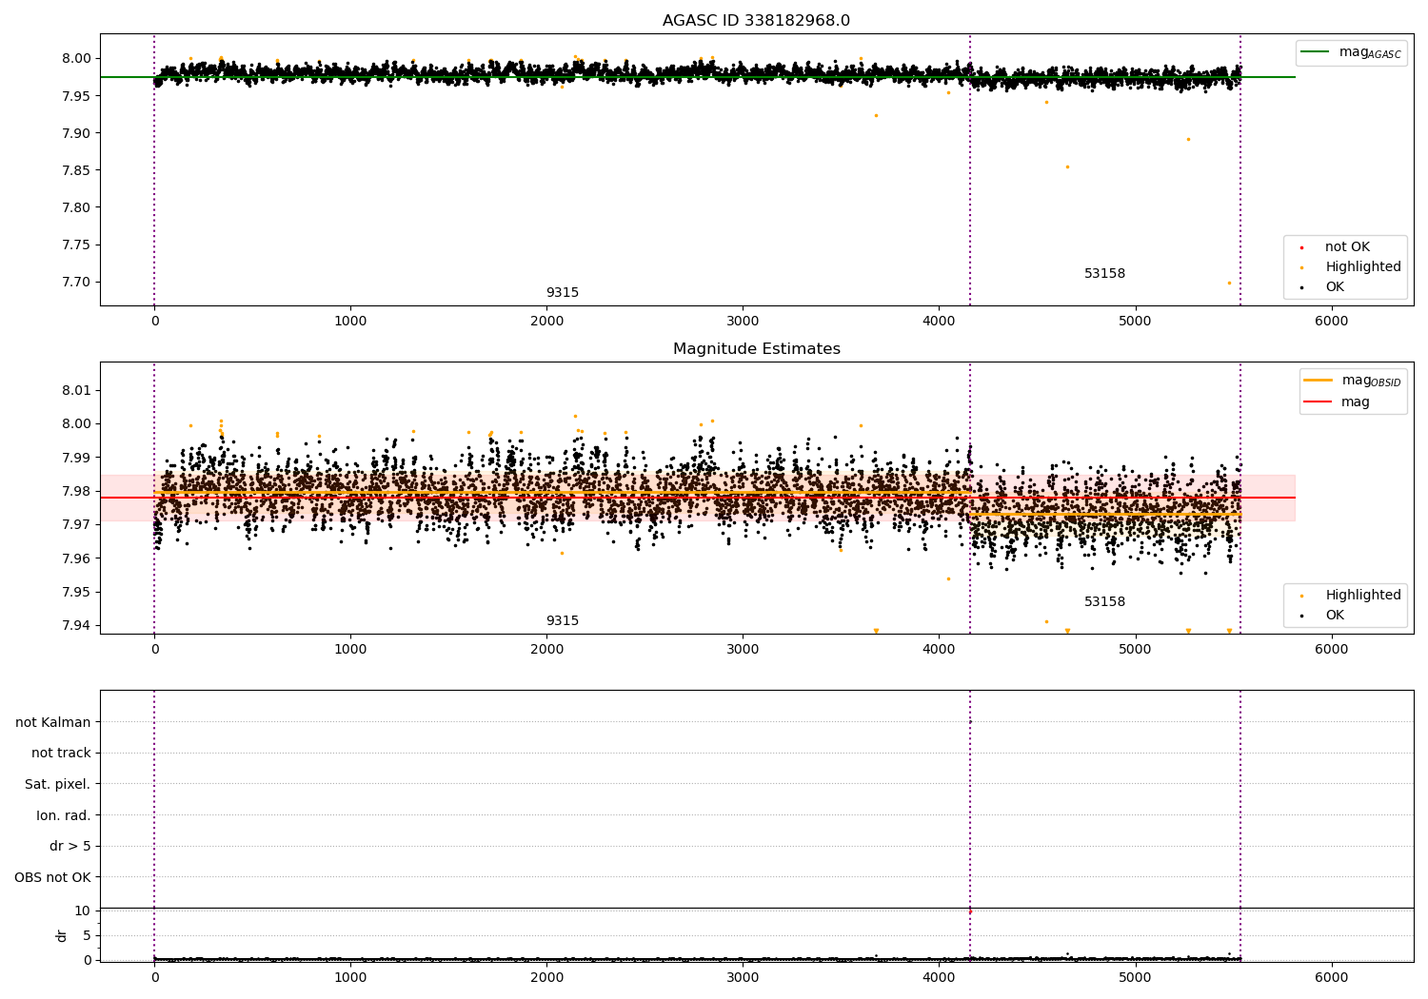The height and width of the screenshot is (999, 1428).
Task: Click 'Highlighted' legend entry in Magnitude Estimates plot
Action: click(x=1362, y=596)
